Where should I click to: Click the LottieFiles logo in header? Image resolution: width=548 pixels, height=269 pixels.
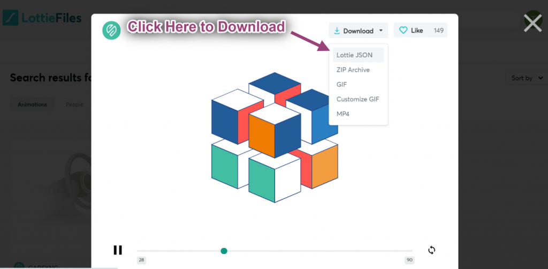point(42,18)
